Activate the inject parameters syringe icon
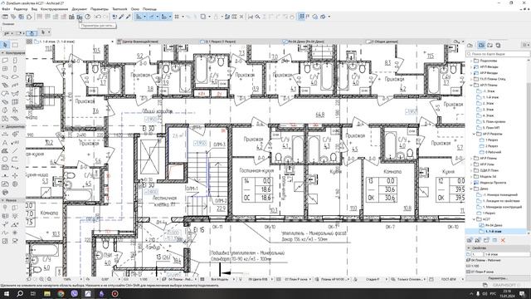 [x=129, y=17]
